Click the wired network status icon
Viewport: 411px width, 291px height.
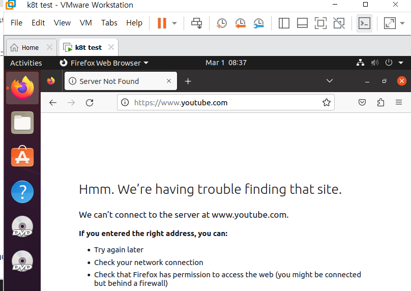(x=361, y=63)
